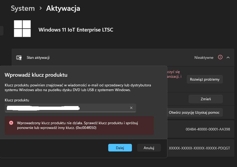Click the red info icon beside Nieaktywne
The height and width of the screenshot is (167, 237).
(x=220, y=57)
